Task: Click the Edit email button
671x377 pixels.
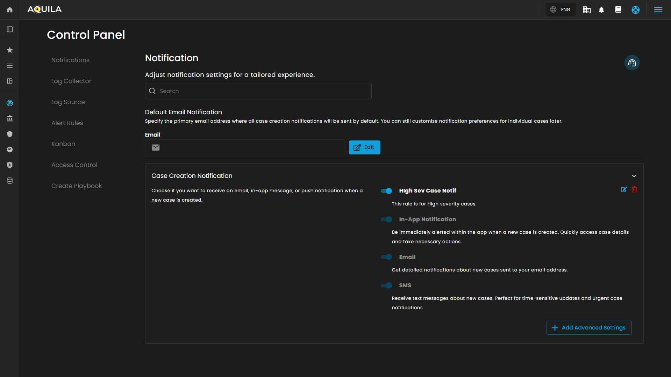Action: point(364,147)
